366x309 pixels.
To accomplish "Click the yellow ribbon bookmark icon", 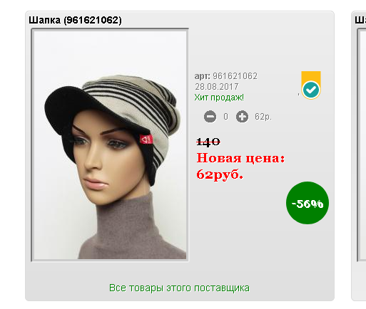I will click(311, 77).
